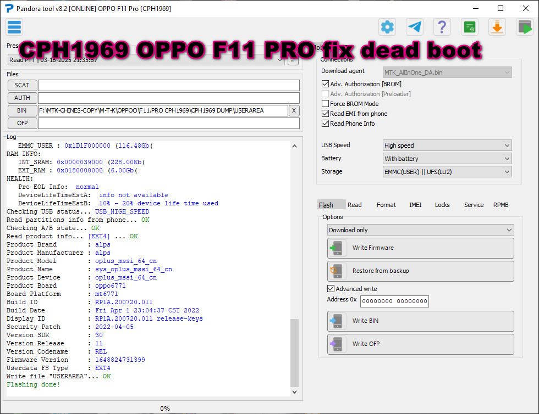Image resolution: width=539 pixels, height=414 pixels.
Task: Click the green screenshot tool icon
Action: pyautogui.click(x=469, y=27)
